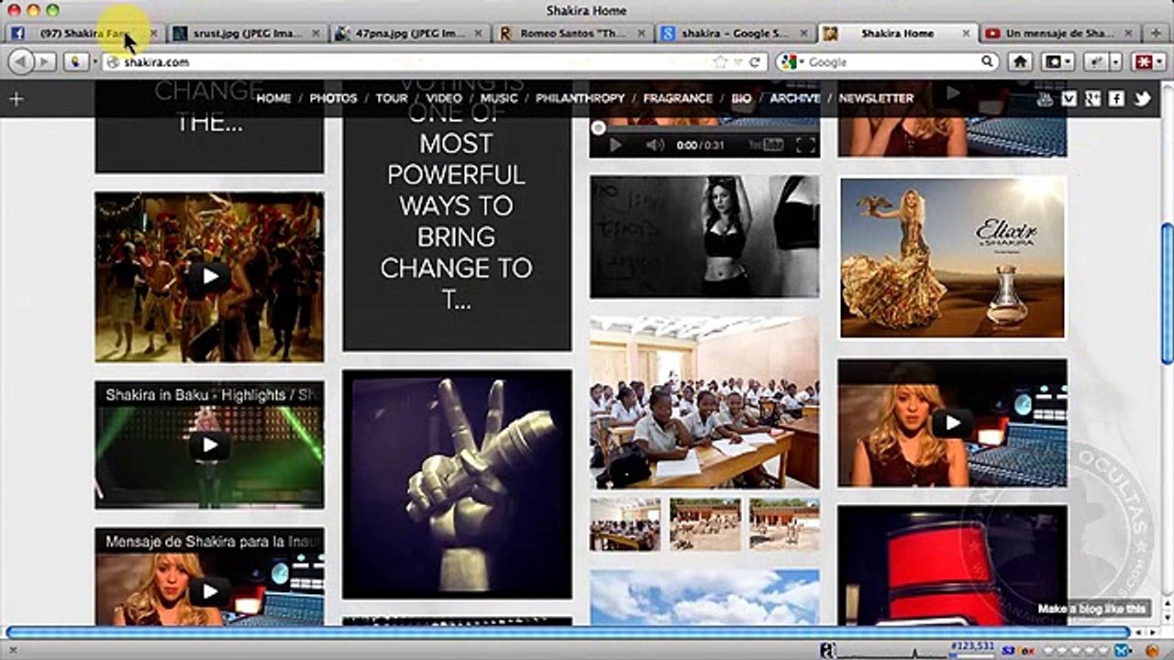1174x660 pixels.
Task: Click the search magnifier in the Google box
Action: [x=987, y=61]
